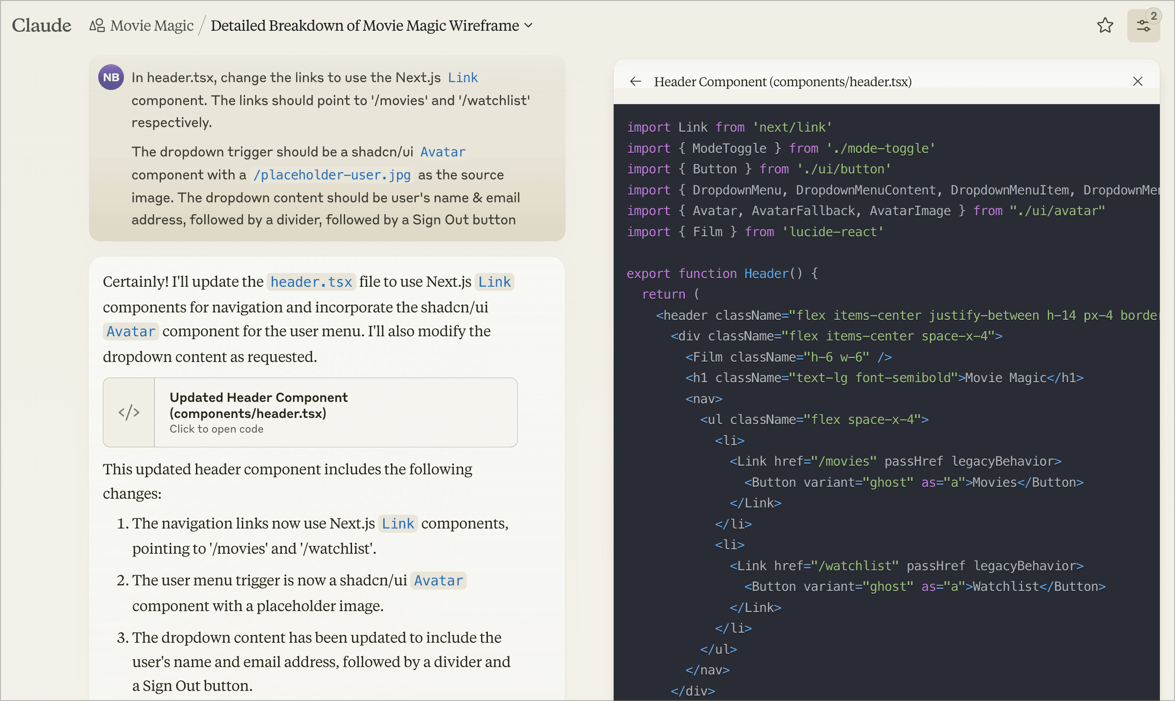This screenshot has width=1175, height=701.
Task: Click the Watchlist Button code line
Action: [924, 587]
